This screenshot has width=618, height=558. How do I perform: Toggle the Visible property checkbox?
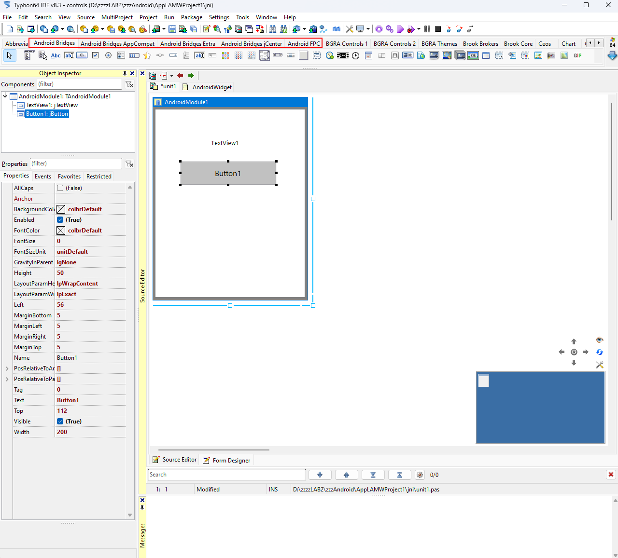60,422
